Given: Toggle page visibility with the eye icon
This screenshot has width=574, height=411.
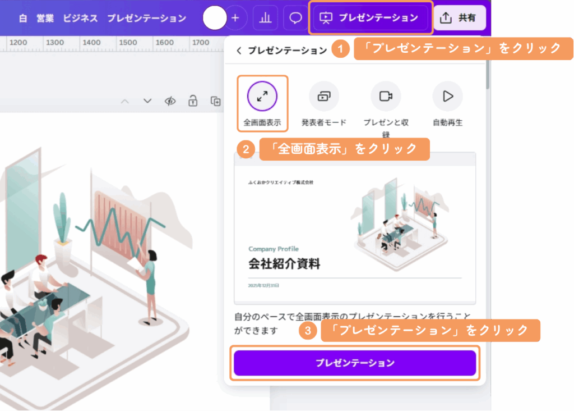Looking at the screenshot, I should coord(170,101).
